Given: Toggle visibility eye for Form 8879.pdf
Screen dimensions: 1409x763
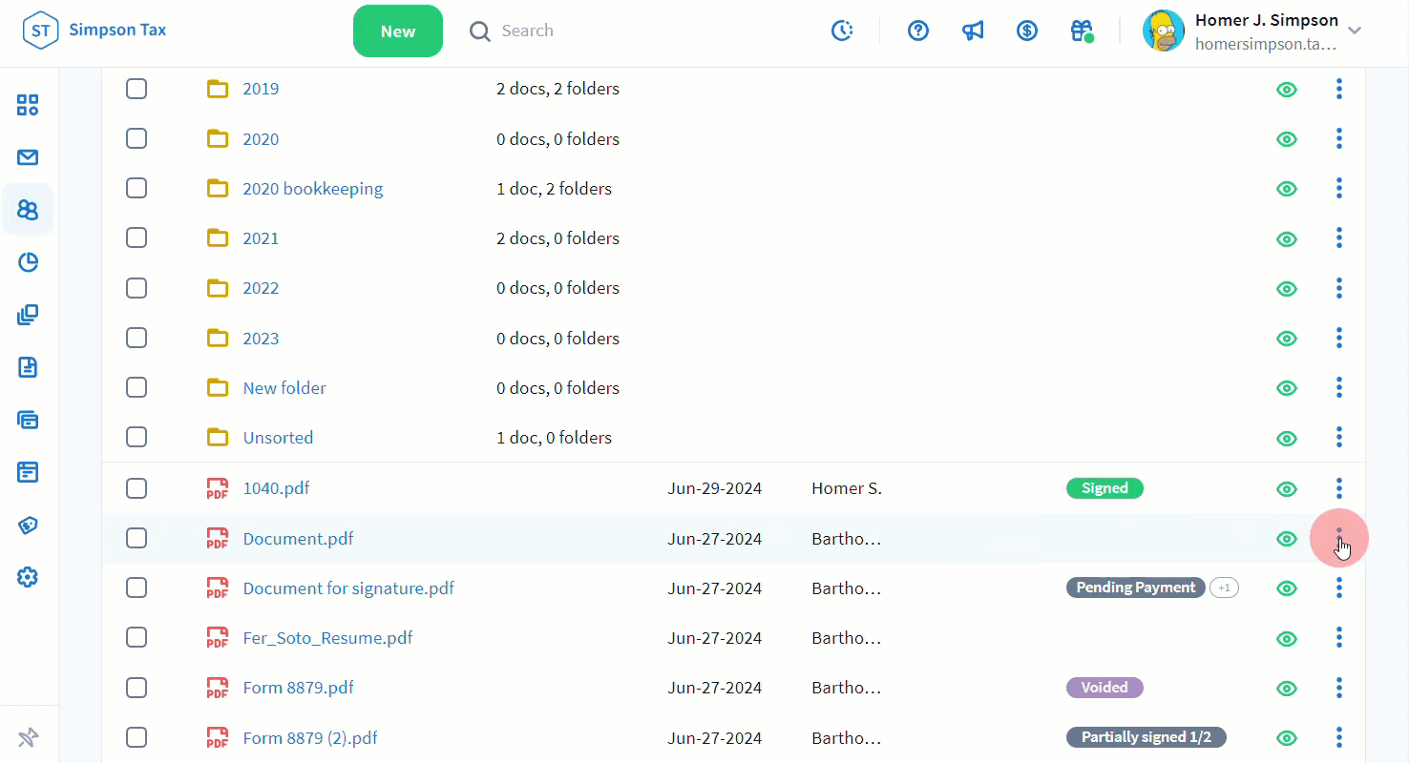Looking at the screenshot, I should coord(1287,688).
